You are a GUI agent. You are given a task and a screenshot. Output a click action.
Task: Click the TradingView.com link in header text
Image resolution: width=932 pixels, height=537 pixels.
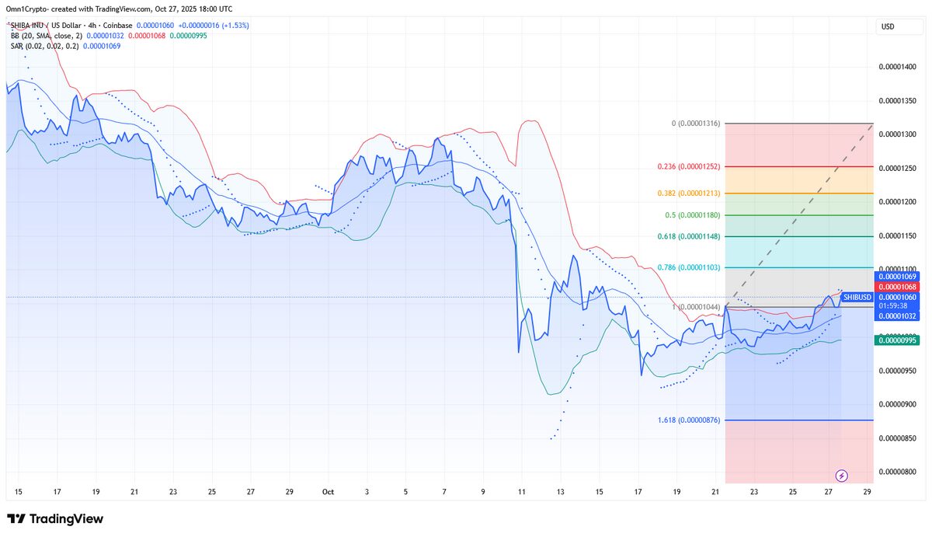tap(117, 9)
